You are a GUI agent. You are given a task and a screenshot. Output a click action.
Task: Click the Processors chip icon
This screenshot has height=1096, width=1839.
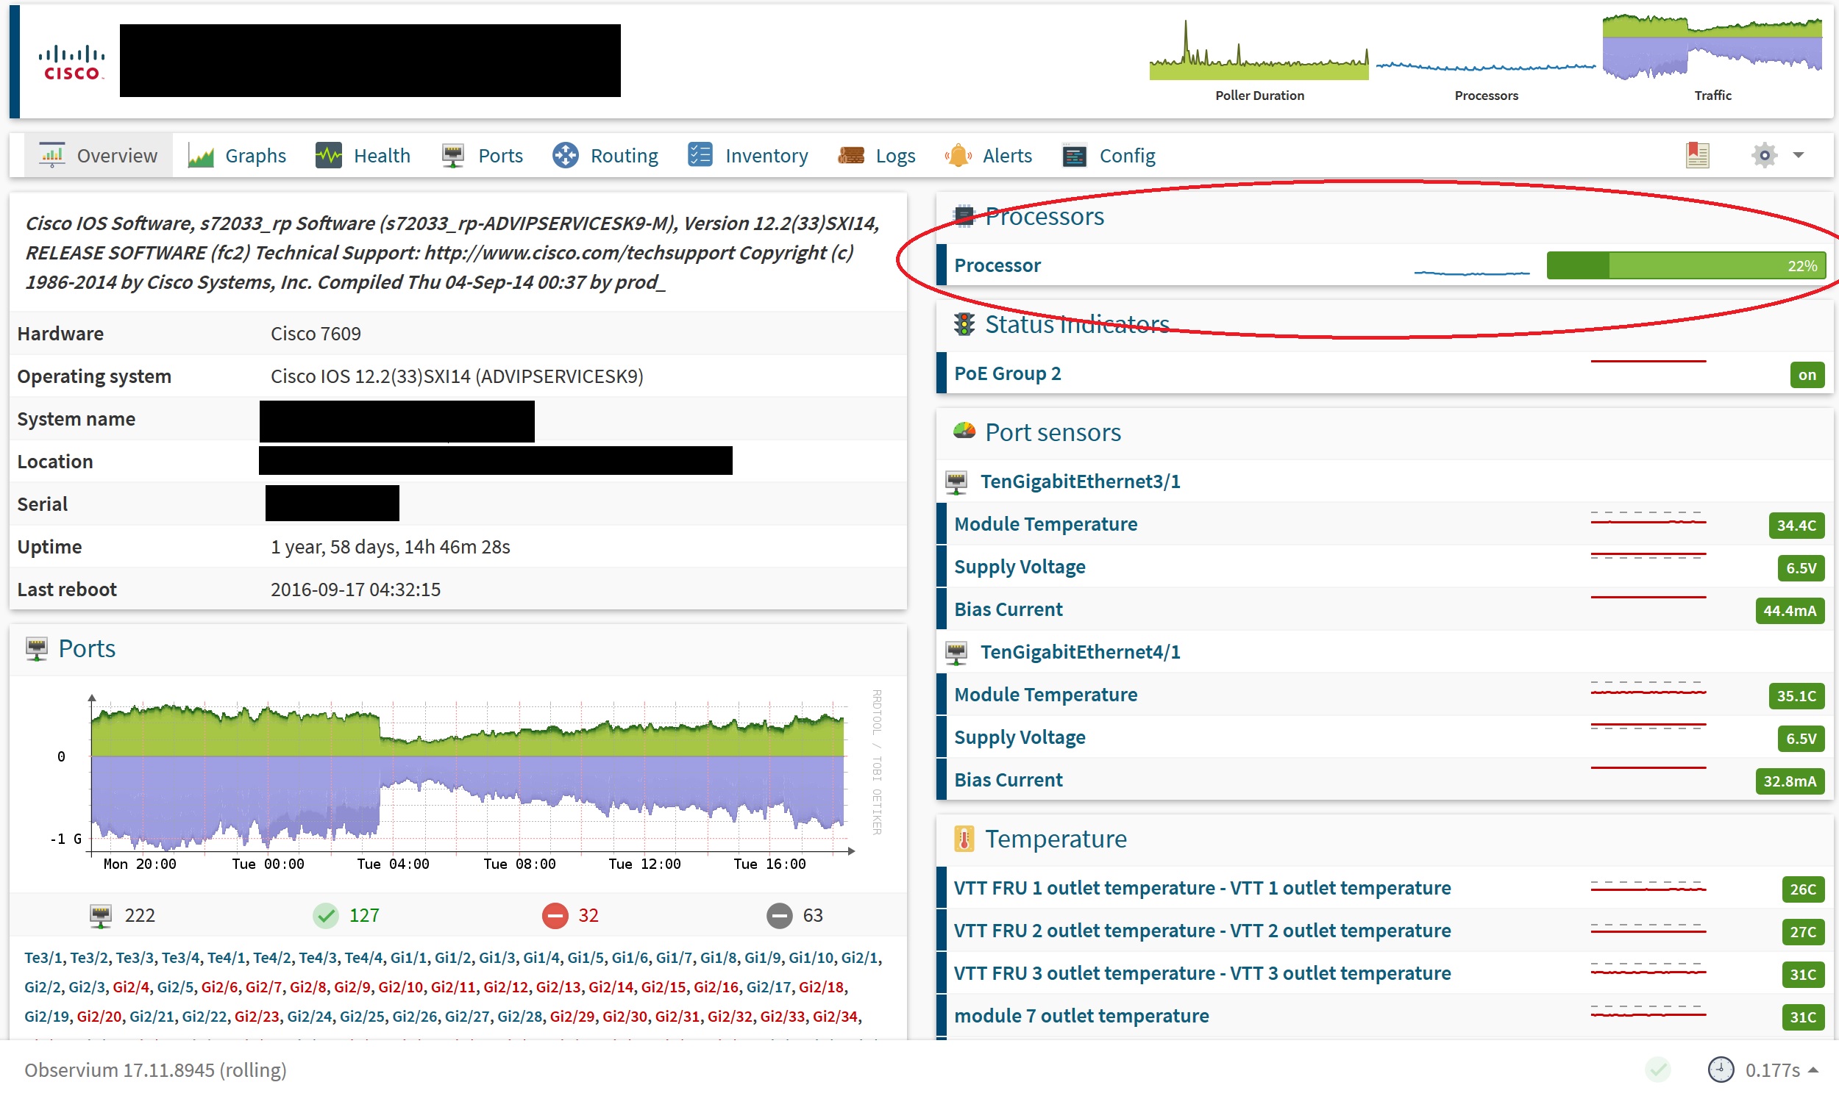[x=964, y=215]
